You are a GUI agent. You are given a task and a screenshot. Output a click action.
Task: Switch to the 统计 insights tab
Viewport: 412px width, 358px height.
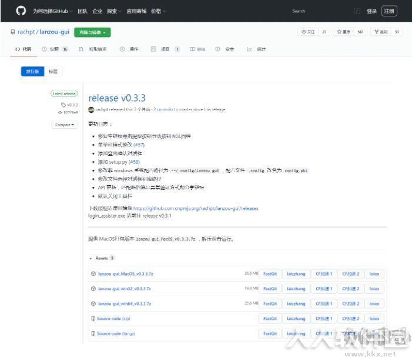pyautogui.click(x=256, y=49)
